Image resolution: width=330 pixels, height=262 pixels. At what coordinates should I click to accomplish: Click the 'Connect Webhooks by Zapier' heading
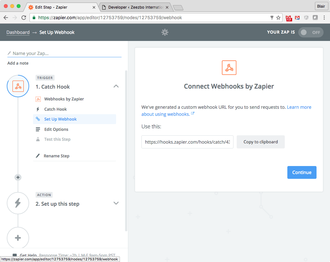click(x=229, y=86)
